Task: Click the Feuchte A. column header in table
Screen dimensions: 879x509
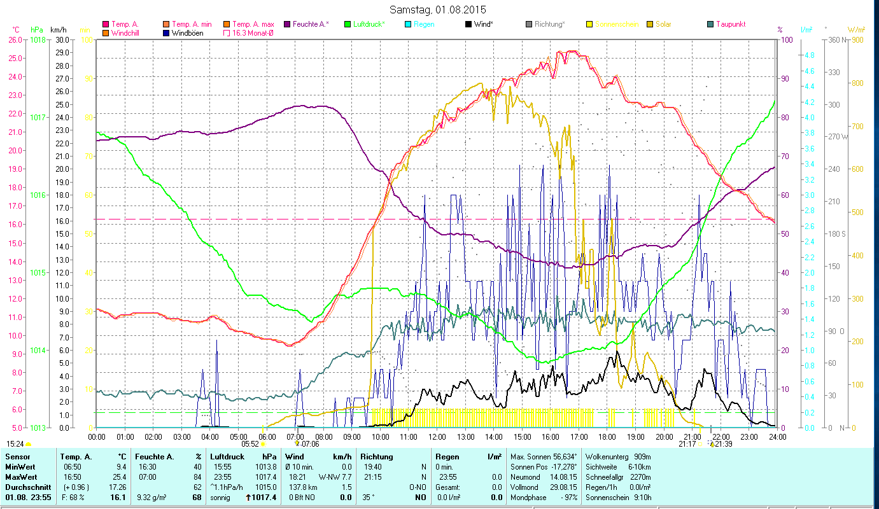Action: [153, 457]
